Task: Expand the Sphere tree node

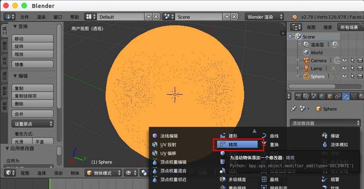Action: click(x=298, y=76)
